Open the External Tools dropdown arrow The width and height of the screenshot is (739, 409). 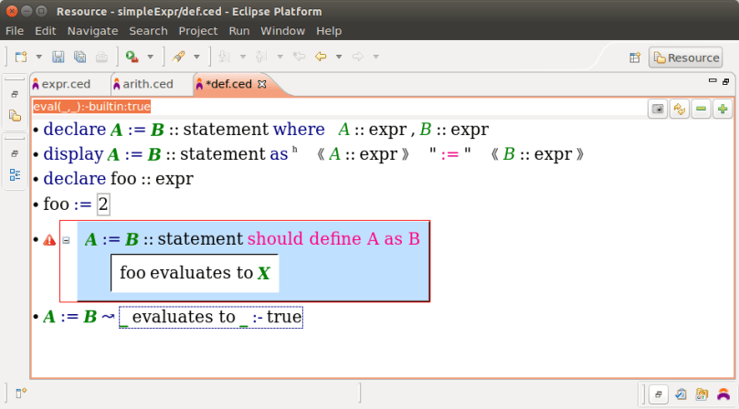click(x=150, y=57)
